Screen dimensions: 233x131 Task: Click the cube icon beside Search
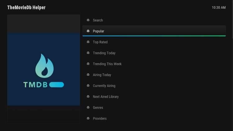point(88,20)
